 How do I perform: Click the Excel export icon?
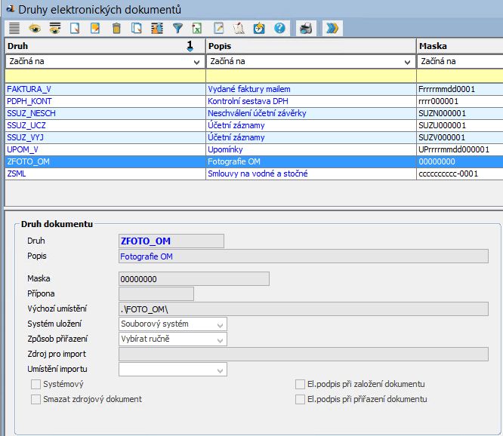click(x=197, y=29)
